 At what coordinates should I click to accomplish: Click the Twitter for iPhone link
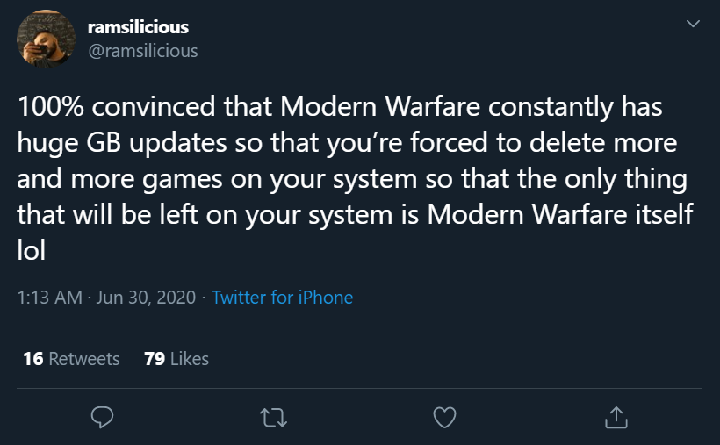point(282,298)
